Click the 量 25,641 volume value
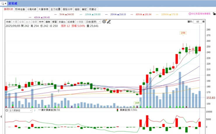 coord(93,26)
